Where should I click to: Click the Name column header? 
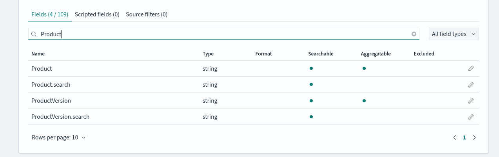click(x=38, y=54)
